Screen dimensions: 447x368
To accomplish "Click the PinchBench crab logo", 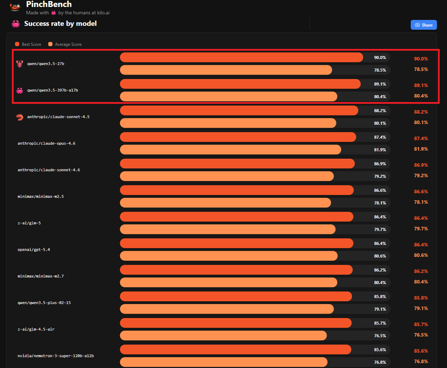I will coord(15,6).
